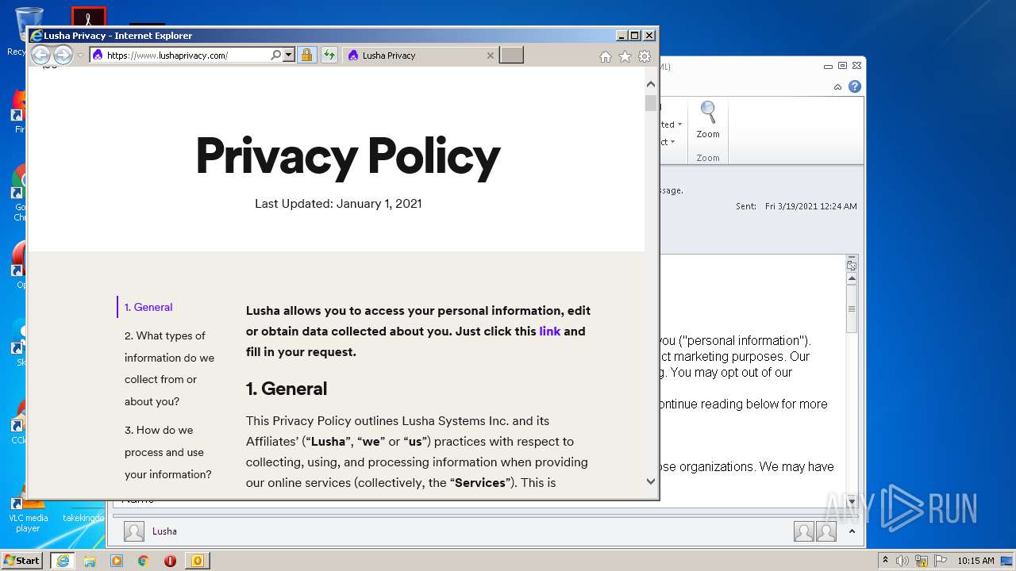Click the IE Forward arrow button
Image resolution: width=1016 pixels, height=571 pixels.
click(63, 55)
